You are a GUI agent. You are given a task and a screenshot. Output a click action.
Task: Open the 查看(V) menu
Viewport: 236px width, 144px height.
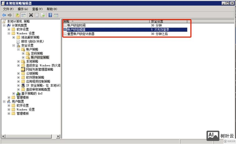tap(37, 9)
